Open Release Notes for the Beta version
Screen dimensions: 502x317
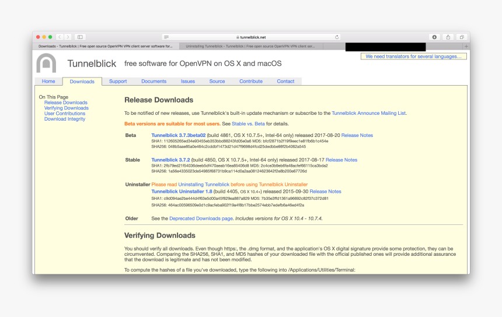[357, 135]
